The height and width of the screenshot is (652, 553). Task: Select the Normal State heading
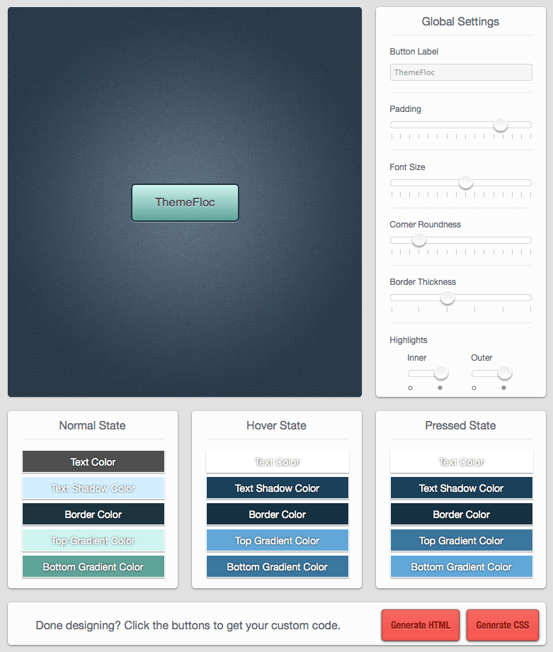[92, 425]
